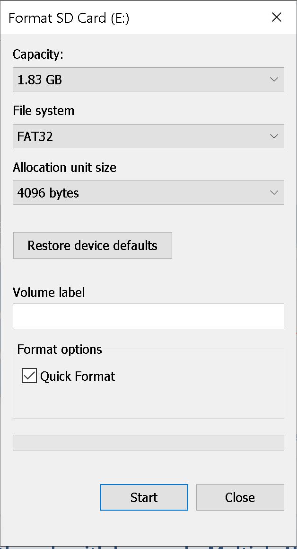Click the Volume label caption
297x549 pixels.
[x=49, y=292]
